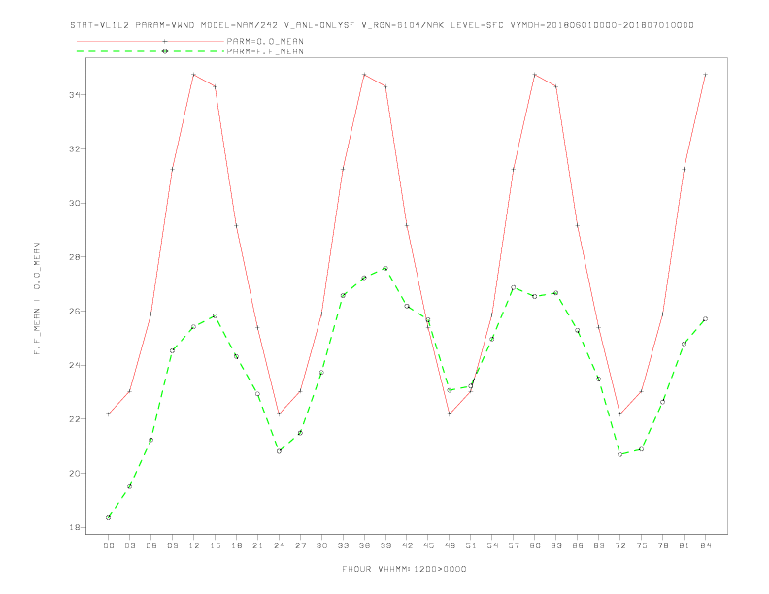Viewport: 769px width, 594px height.
Task: Click x-axis forecast hour label 42
Action: pyautogui.click(x=407, y=545)
